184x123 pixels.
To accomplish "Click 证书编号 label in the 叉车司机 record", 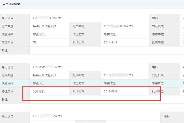I will click(79, 75).
